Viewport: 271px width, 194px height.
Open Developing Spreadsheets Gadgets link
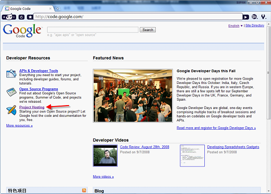(233, 147)
